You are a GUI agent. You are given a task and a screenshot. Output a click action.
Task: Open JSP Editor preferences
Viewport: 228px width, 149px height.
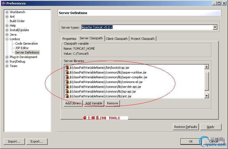click(22, 48)
